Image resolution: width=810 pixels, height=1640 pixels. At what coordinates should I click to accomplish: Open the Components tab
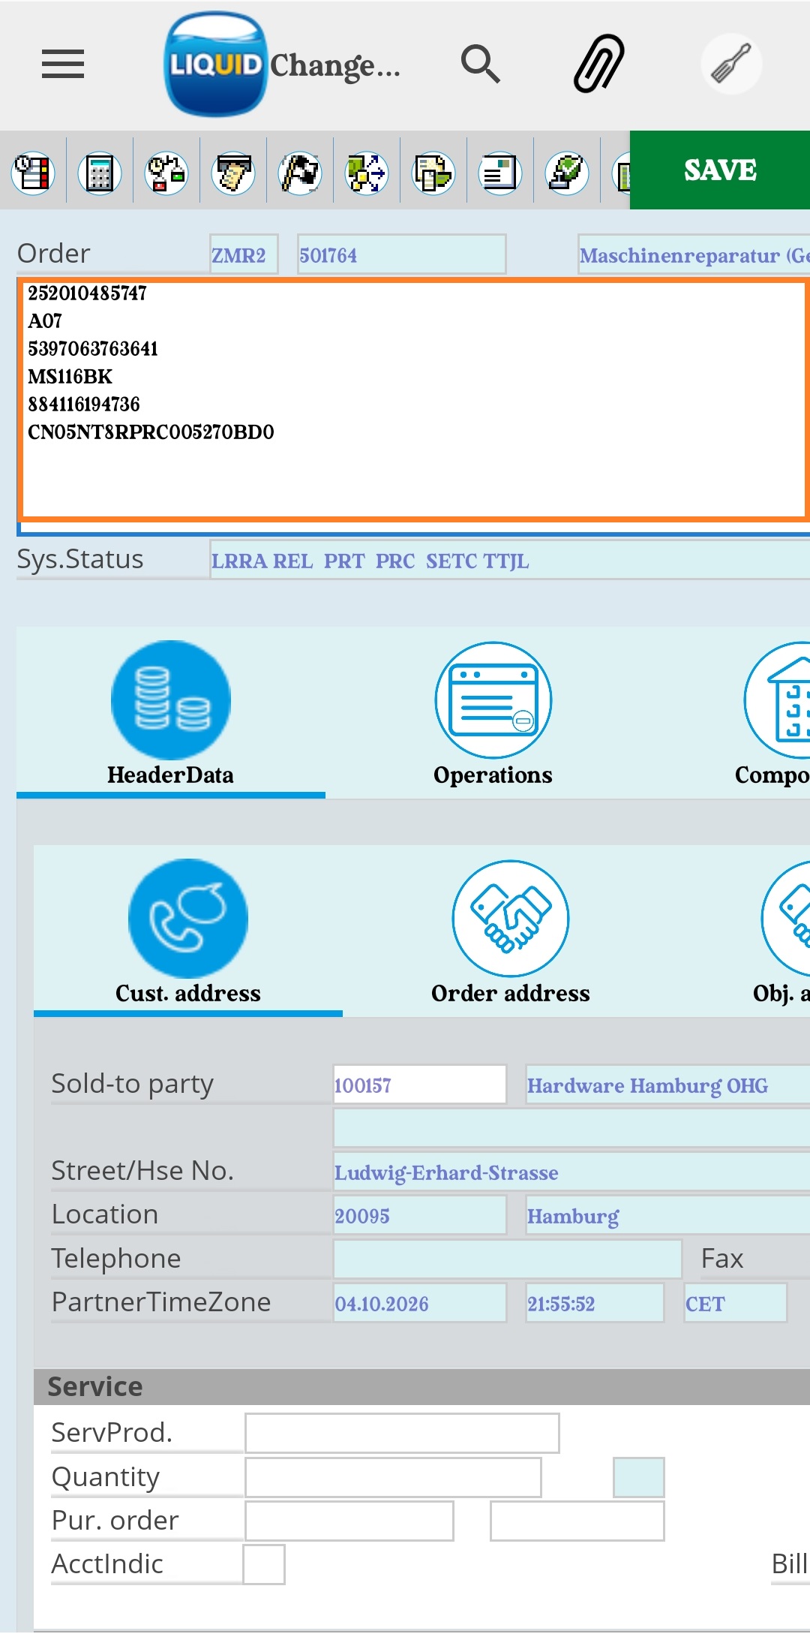[x=776, y=713]
